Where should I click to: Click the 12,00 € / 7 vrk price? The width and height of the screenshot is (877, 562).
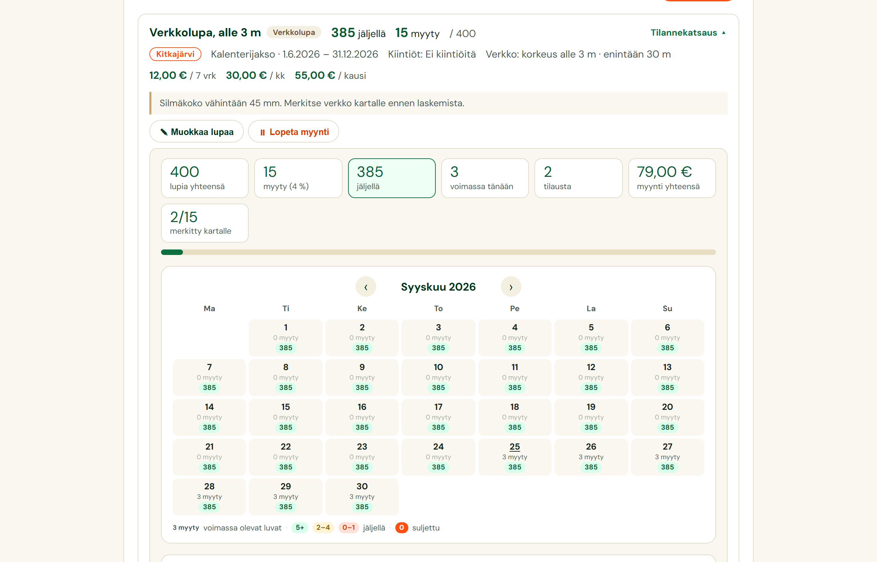[182, 75]
